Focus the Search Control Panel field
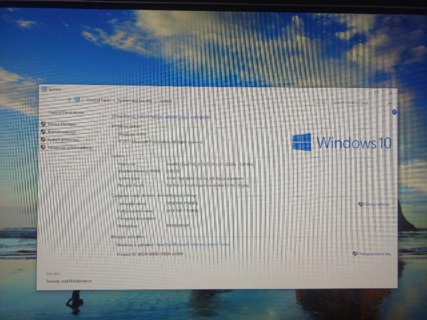The height and width of the screenshot is (320, 427). click(359, 103)
